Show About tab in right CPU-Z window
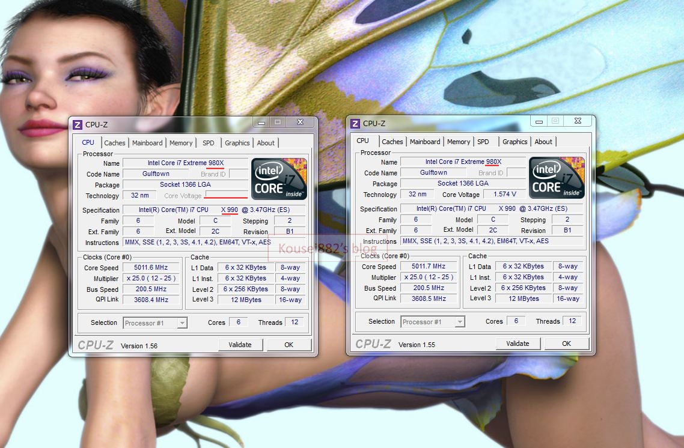This screenshot has height=448, width=684. click(543, 142)
